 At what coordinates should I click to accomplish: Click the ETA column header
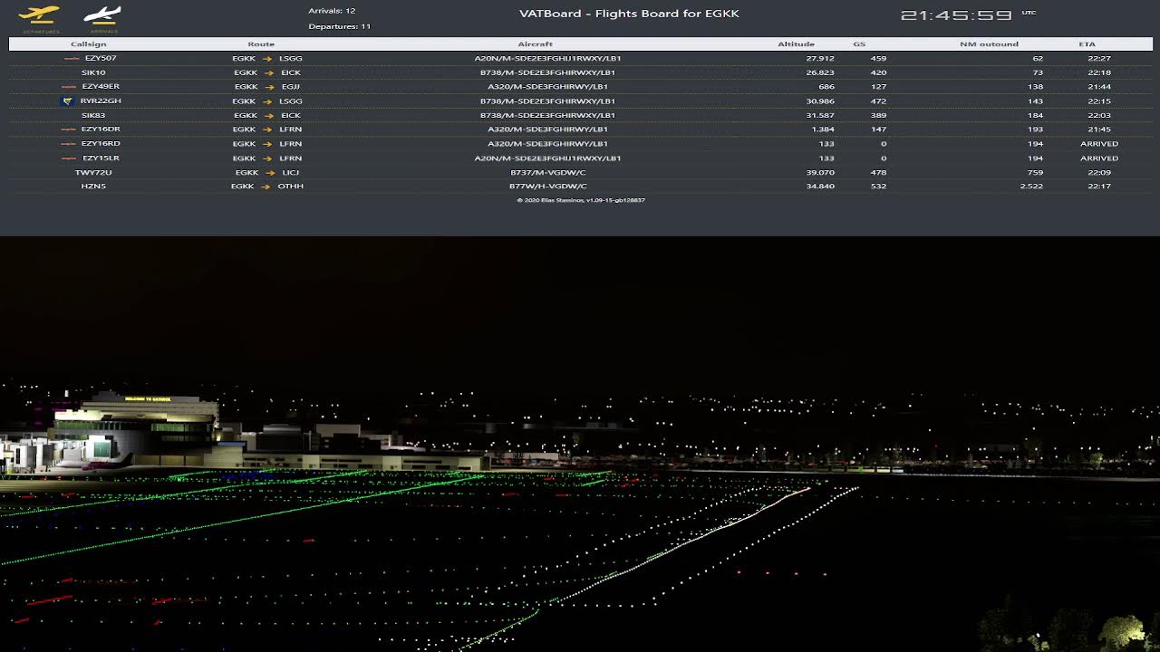point(1087,43)
